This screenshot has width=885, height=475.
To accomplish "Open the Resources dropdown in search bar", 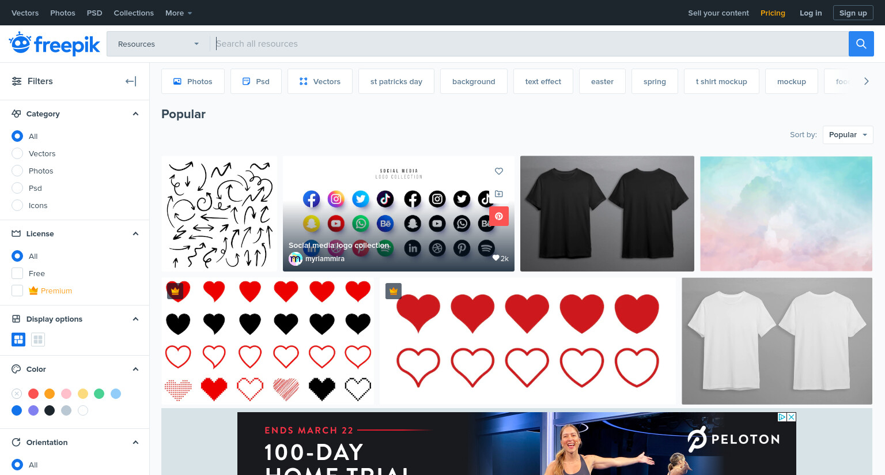I will tap(158, 44).
